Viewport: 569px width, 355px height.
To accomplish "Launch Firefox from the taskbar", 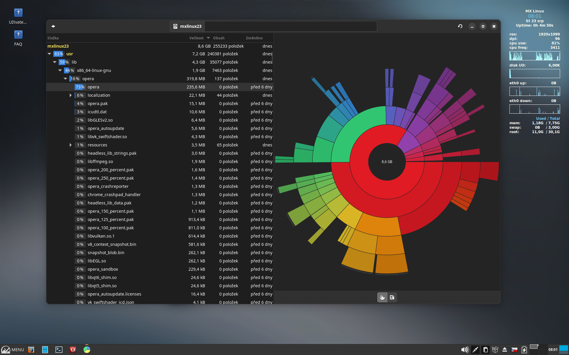I will click(x=31, y=350).
